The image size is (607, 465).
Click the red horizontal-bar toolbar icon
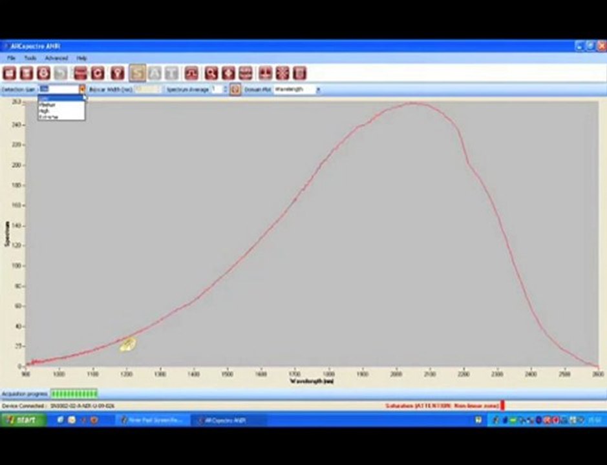(x=81, y=73)
